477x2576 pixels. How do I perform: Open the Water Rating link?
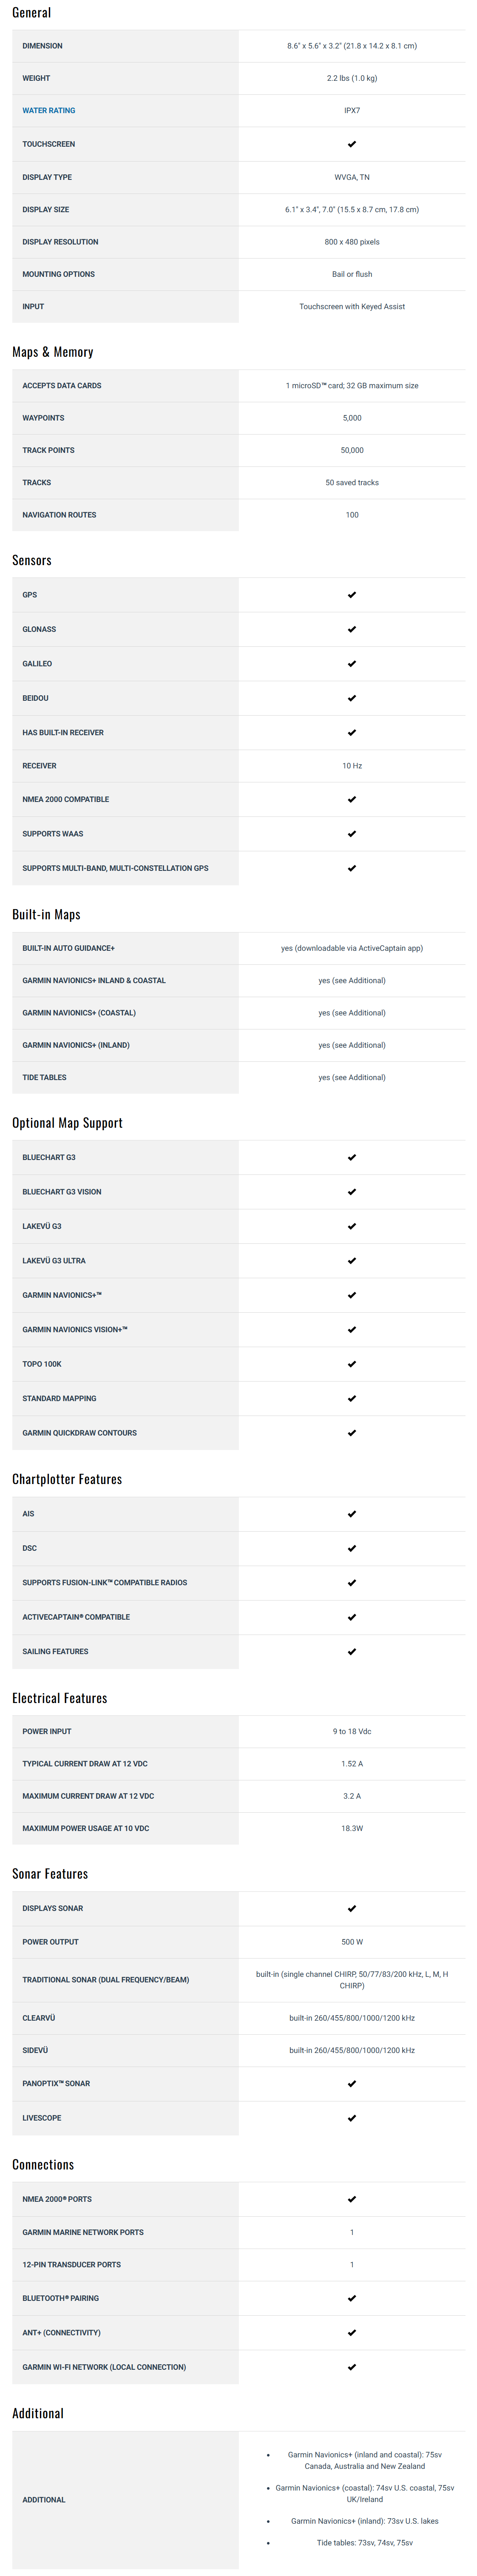(x=49, y=111)
